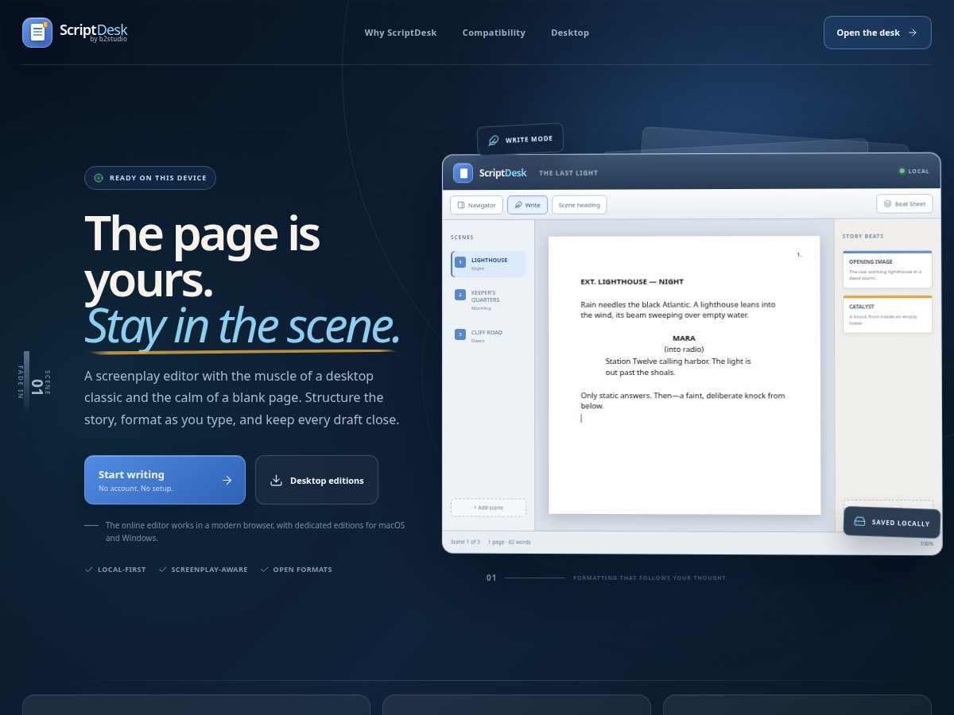Click the SCREENPLAY-AWARE checkmark label

point(204,570)
